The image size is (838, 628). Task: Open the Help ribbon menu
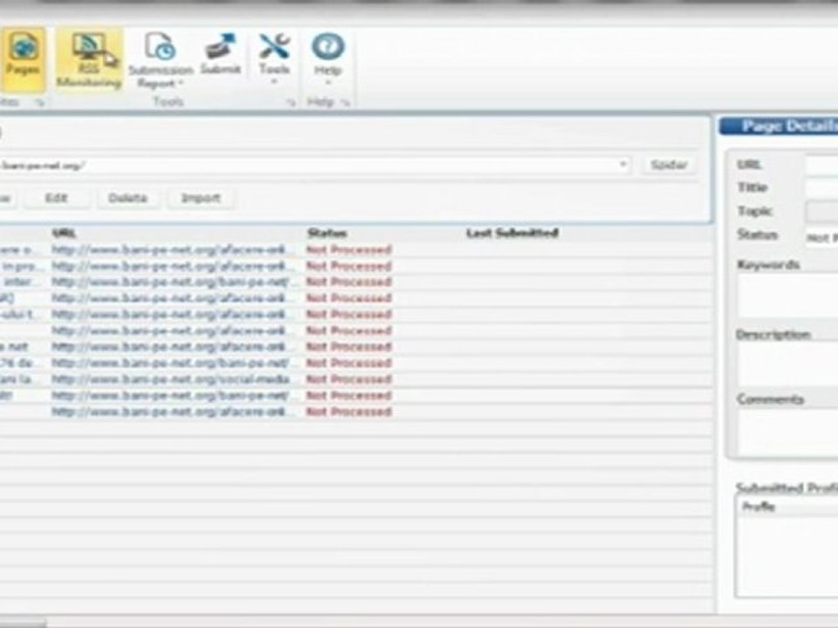(327, 58)
